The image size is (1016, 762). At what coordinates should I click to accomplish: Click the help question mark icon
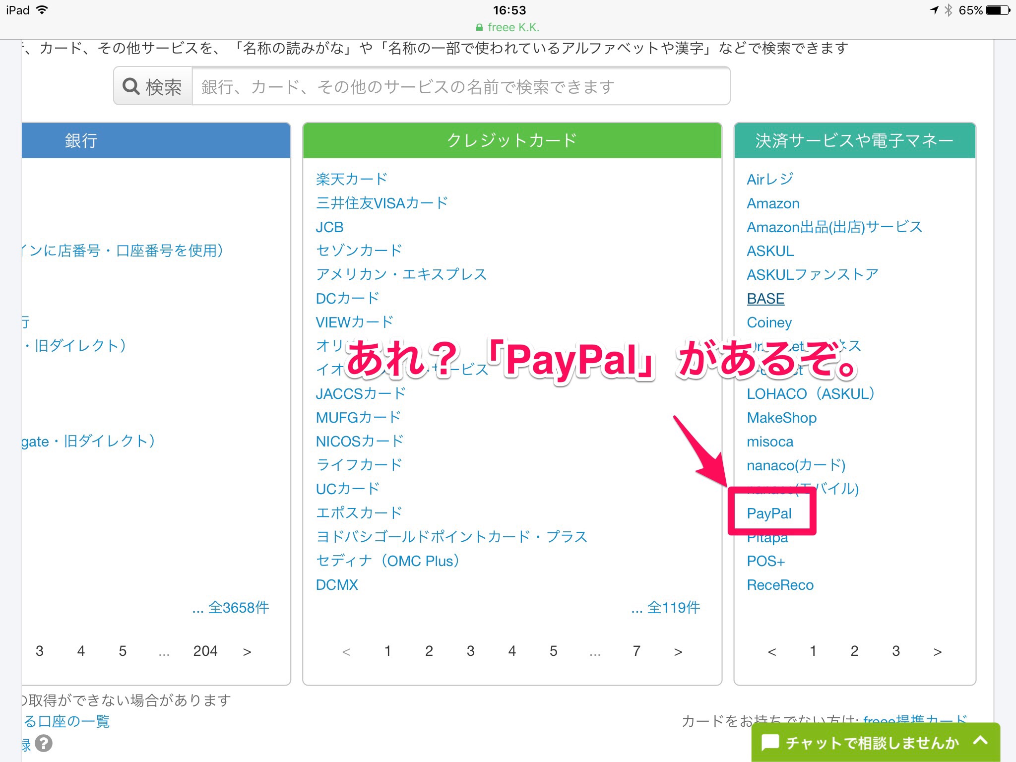click(x=44, y=743)
